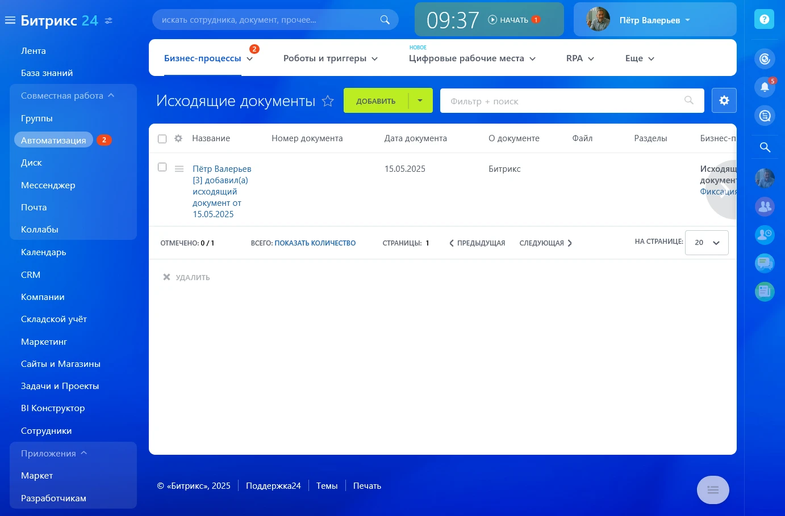
Task: Open the Помощь help icon
Action: 764,19
